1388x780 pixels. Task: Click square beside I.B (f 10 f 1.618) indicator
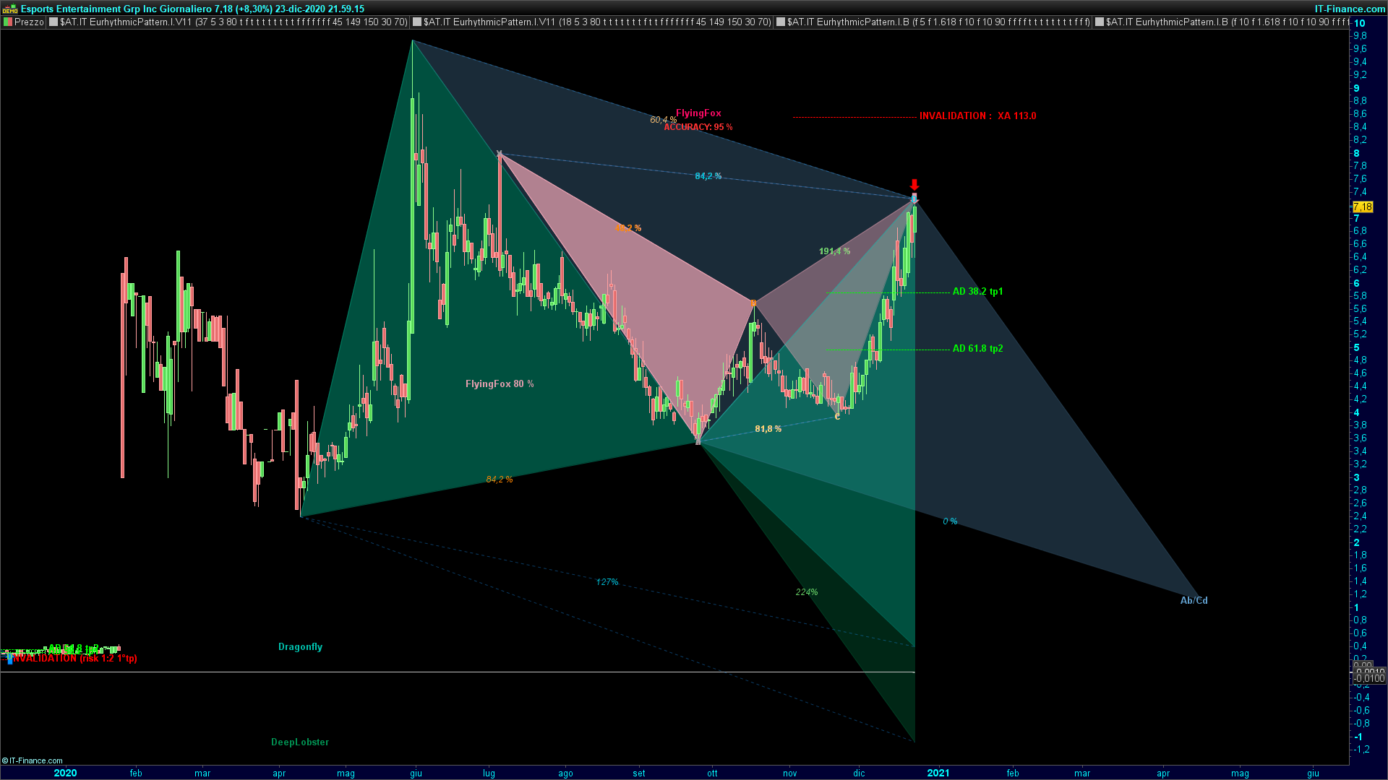(1100, 22)
